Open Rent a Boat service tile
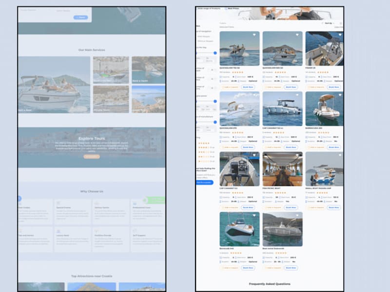Image resolution: width=390 pixels, height=292 pixels. click(54, 85)
